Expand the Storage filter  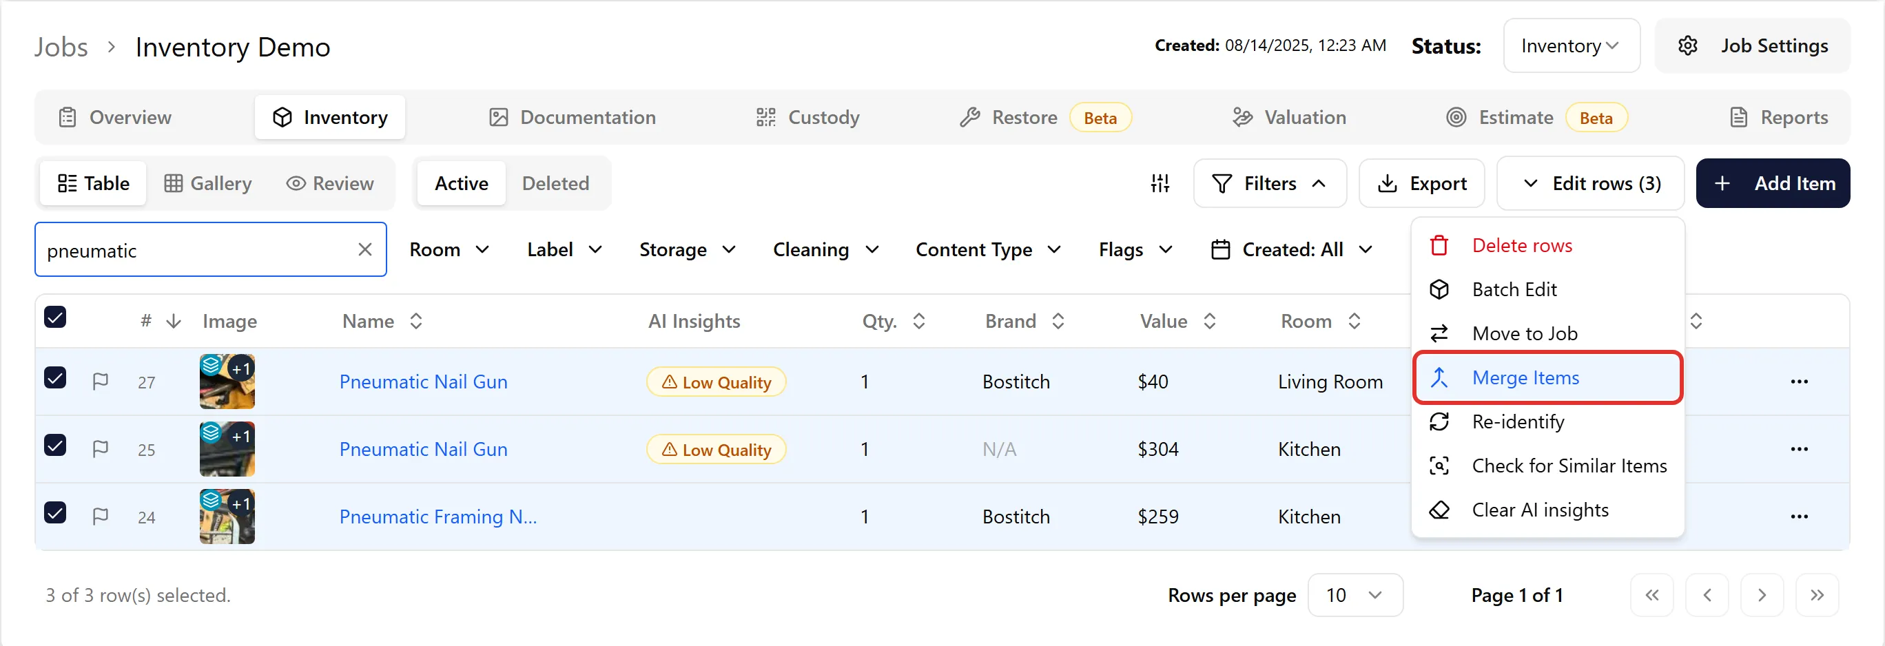(687, 250)
